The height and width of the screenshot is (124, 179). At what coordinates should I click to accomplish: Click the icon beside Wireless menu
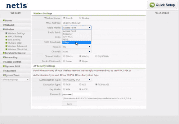(4, 29)
